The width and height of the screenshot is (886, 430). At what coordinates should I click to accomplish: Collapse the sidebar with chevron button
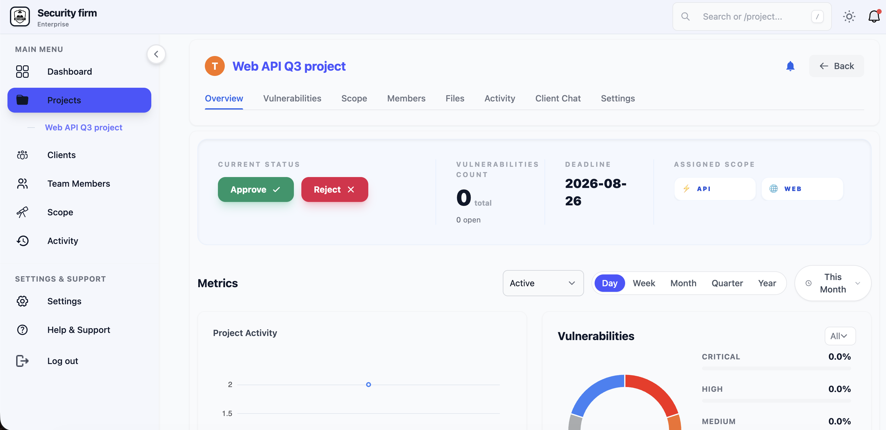(x=156, y=54)
